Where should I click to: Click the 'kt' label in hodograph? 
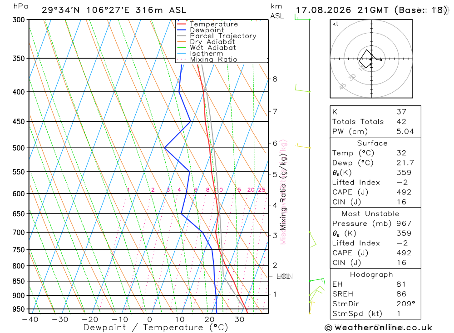[336, 24]
